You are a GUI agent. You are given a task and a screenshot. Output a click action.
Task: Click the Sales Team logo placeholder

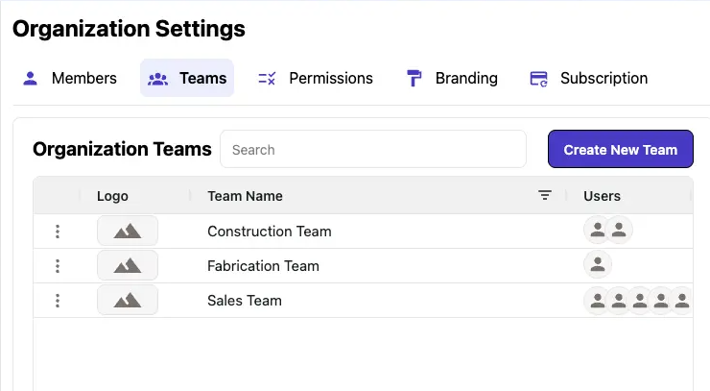click(128, 301)
